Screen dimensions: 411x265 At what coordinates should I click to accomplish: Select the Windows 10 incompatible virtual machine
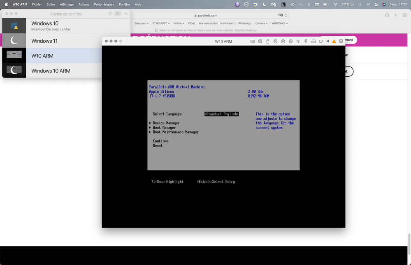point(66,25)
